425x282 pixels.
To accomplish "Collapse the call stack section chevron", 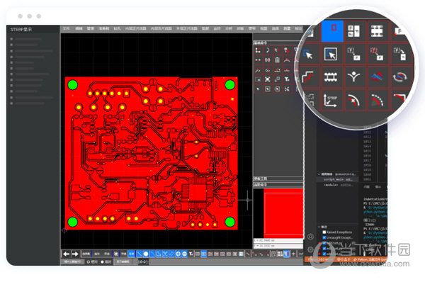I will pos(319,174).
